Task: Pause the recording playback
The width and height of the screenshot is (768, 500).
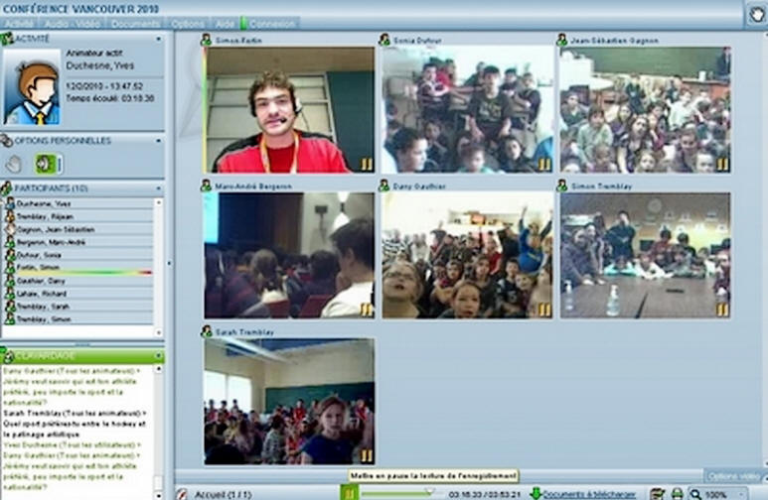Action: pyautogui.click(x=350, y=493)
